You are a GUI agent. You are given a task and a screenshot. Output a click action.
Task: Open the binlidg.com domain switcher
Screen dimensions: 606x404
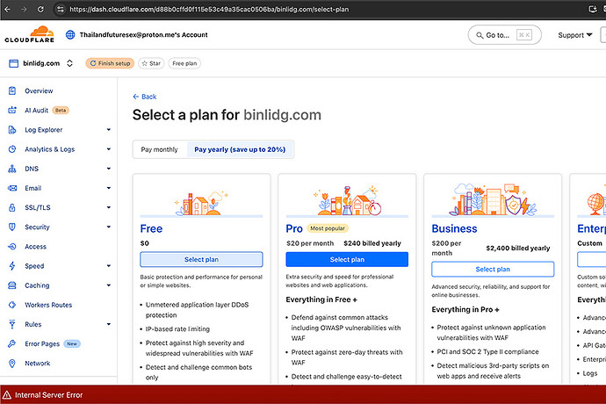tap(70, 63)
